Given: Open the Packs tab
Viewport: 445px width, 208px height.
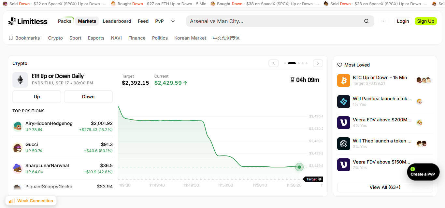Looking at the screenshot, I should click(x=65, y=21).
